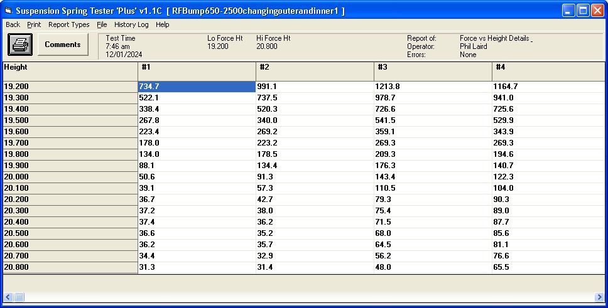Select height row 19.400
Image resolution: width=608 pixels, height=308 pixels.
click(x=70, y=109)
